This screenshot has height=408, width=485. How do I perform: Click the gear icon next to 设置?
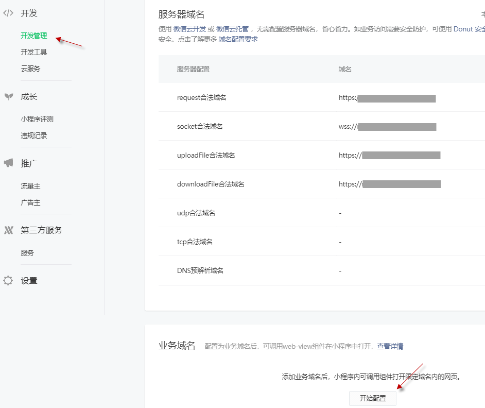click(8, 281)
